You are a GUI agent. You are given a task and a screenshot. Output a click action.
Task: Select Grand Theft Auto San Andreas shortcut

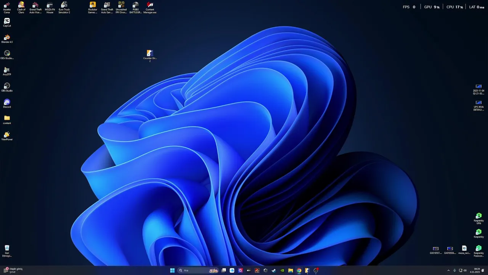tap(107, 8)
